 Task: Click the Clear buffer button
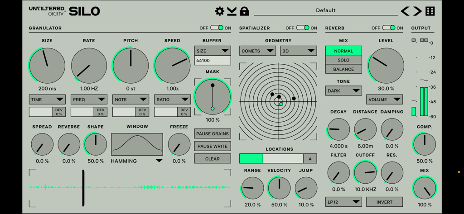point(213,159)
